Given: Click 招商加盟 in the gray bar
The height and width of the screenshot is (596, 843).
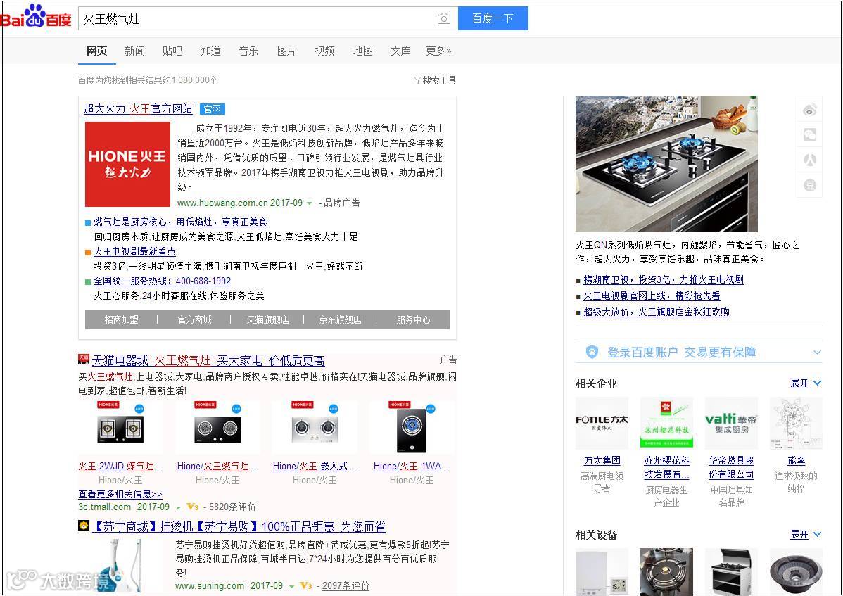Looking at the screenshot, I should click(121, 319).
